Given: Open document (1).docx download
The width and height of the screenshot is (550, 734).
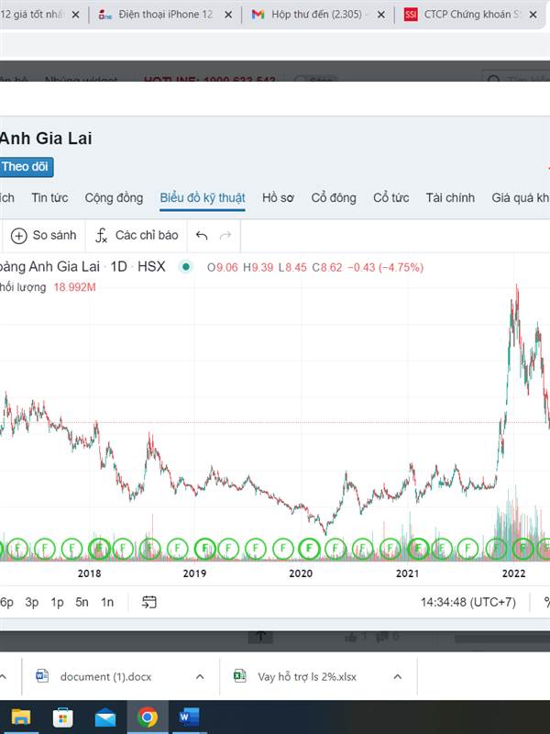Looking at the screenshot, I should 105,677.
